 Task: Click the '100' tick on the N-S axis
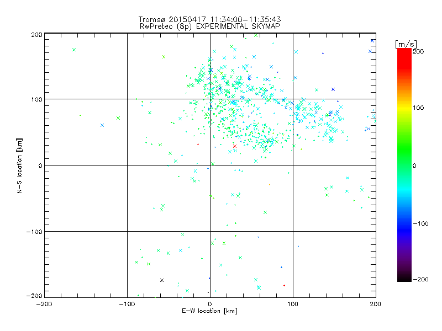coord(36,99)
